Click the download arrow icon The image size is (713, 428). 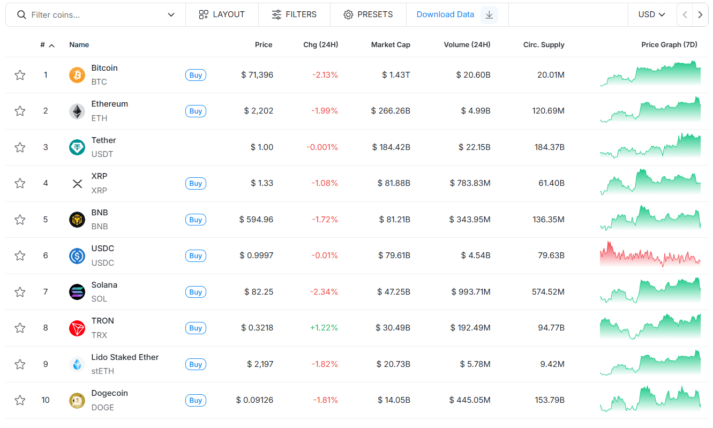(x=489, y=14)
